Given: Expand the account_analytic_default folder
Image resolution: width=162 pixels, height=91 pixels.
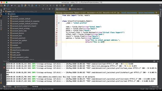Looking at the screenshot, I should (8, 19).
